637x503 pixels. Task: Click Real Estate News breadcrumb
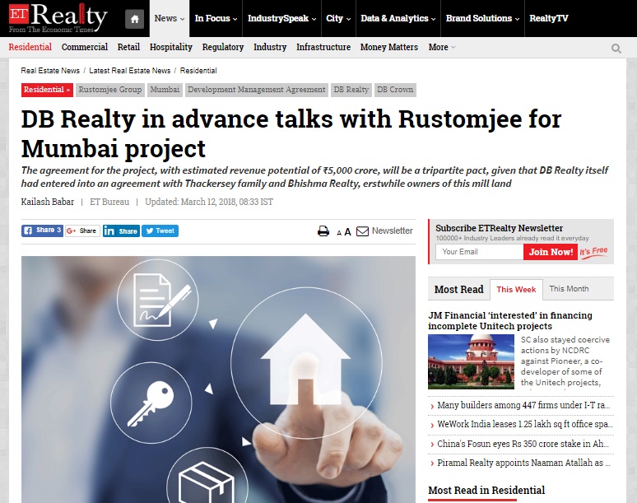click(x=50, y=71)
